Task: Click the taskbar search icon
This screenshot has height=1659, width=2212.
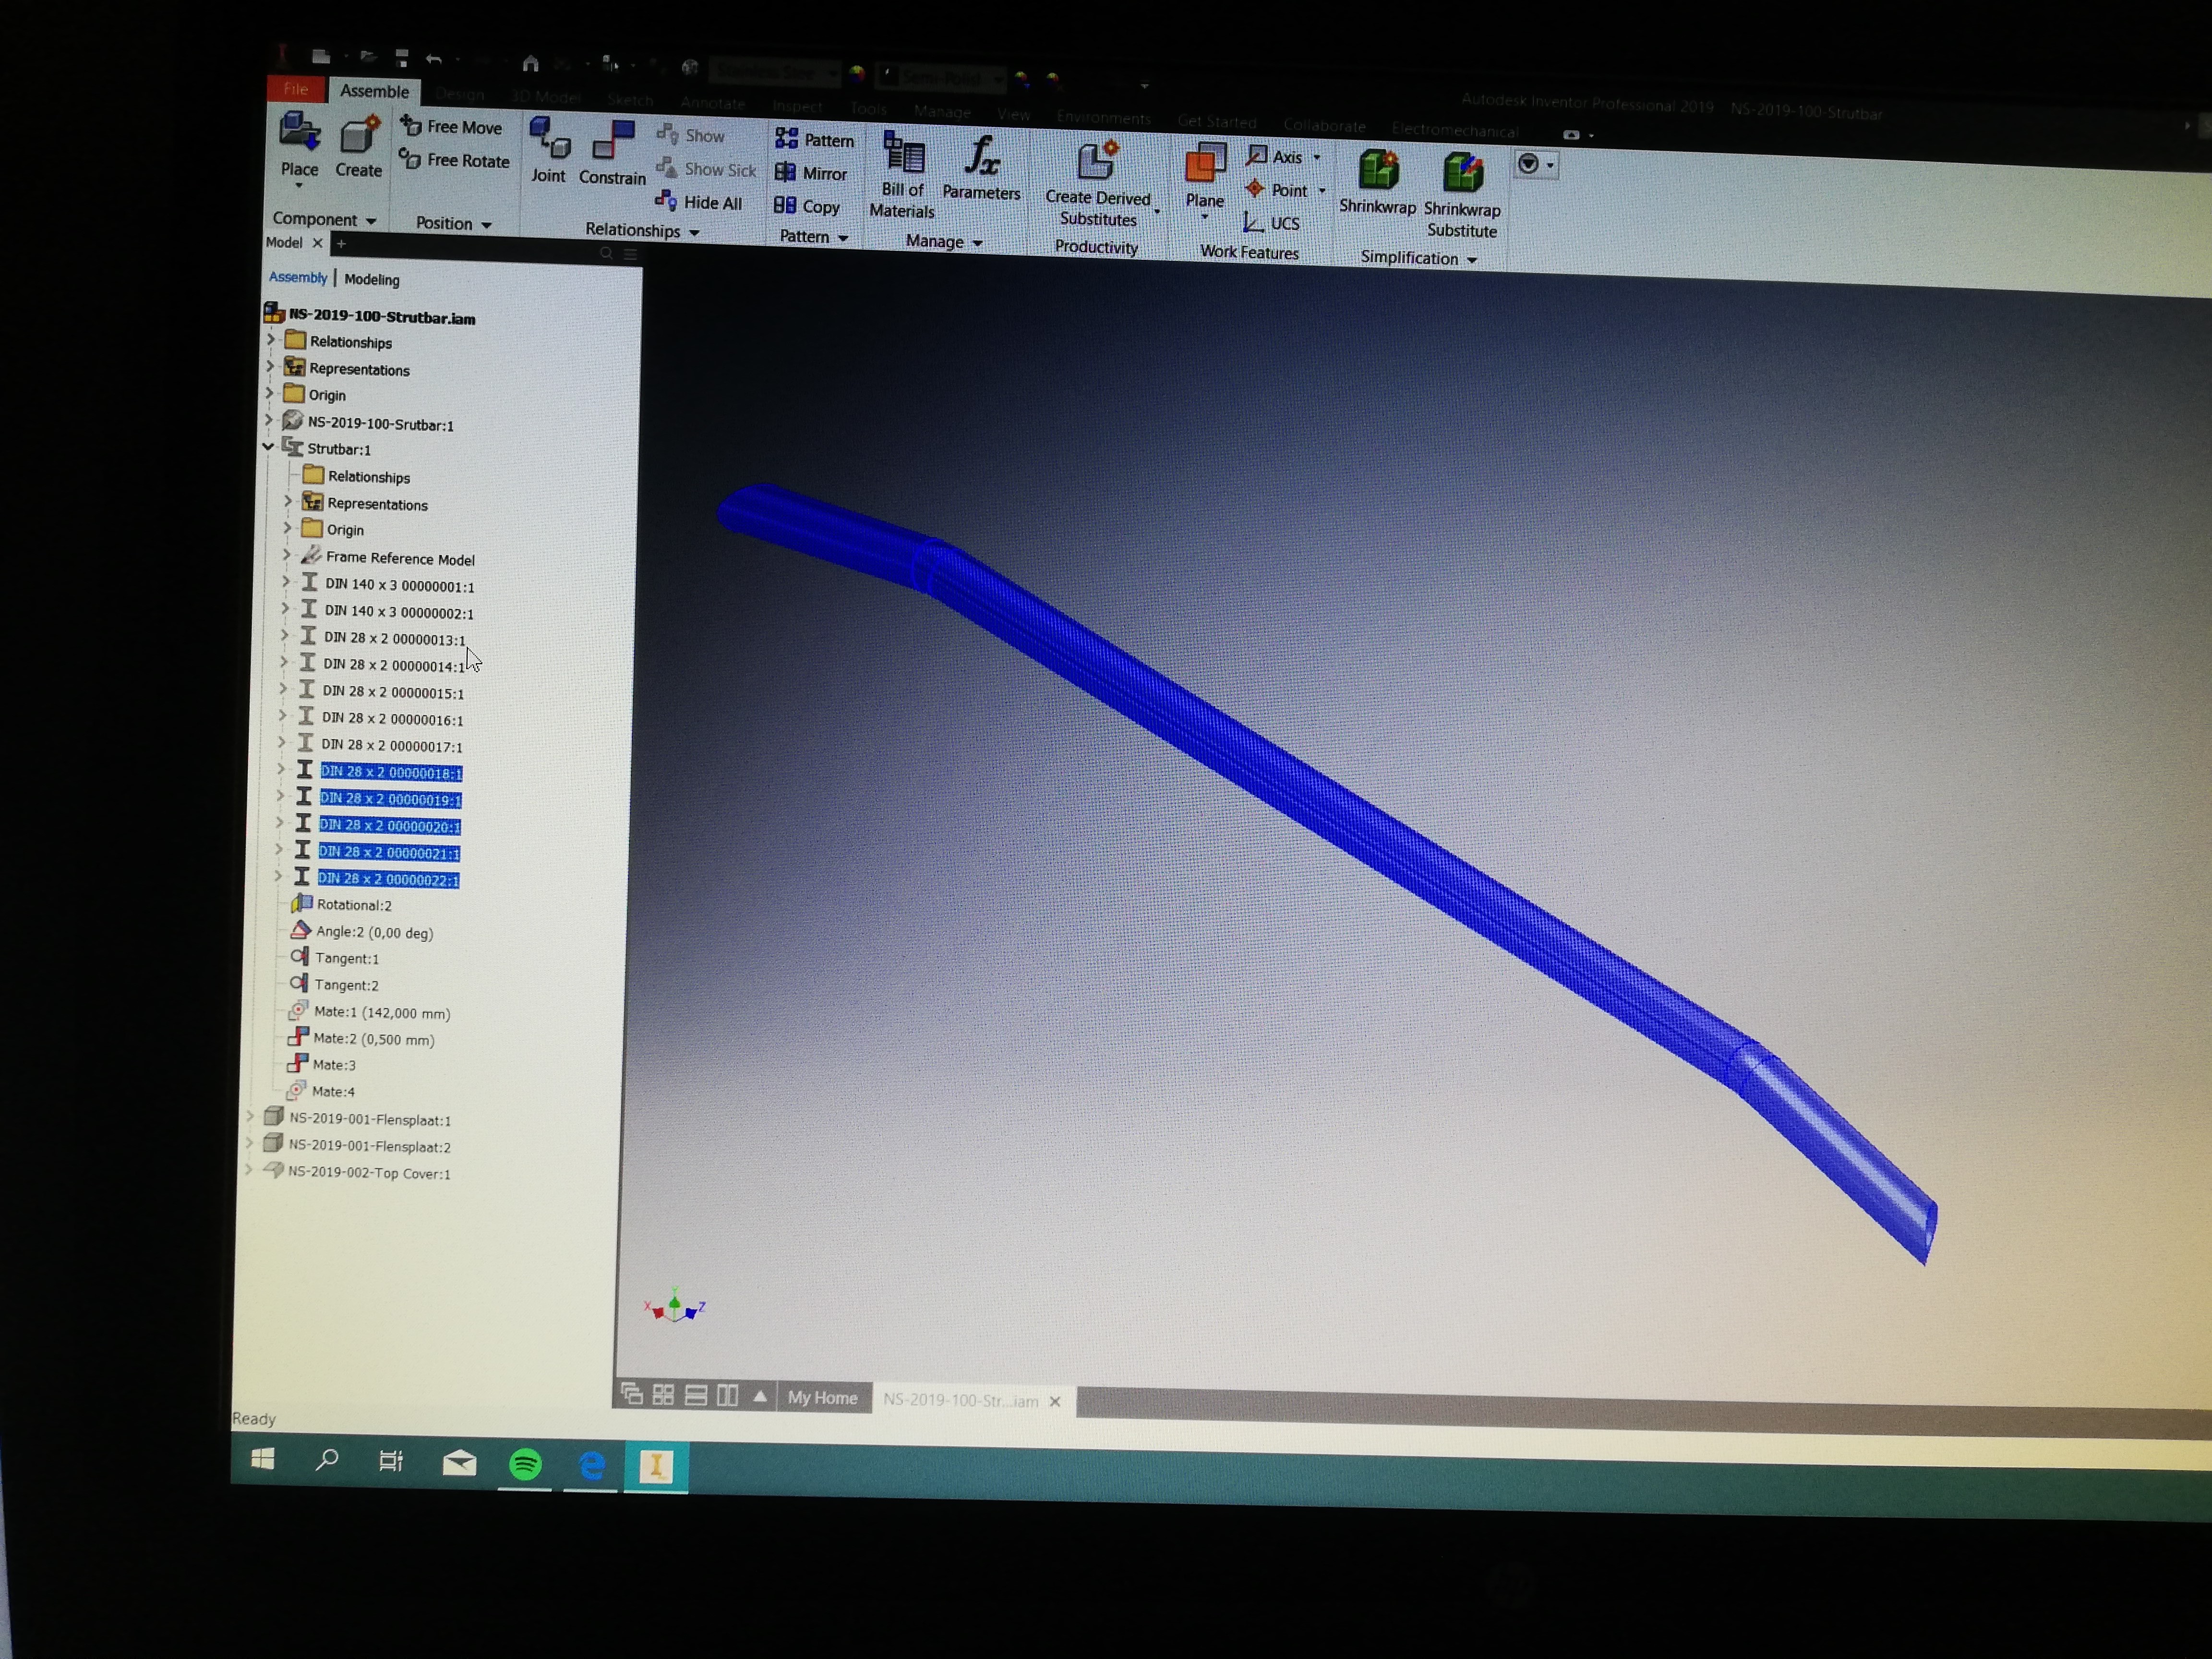Action: point(326,1460)
